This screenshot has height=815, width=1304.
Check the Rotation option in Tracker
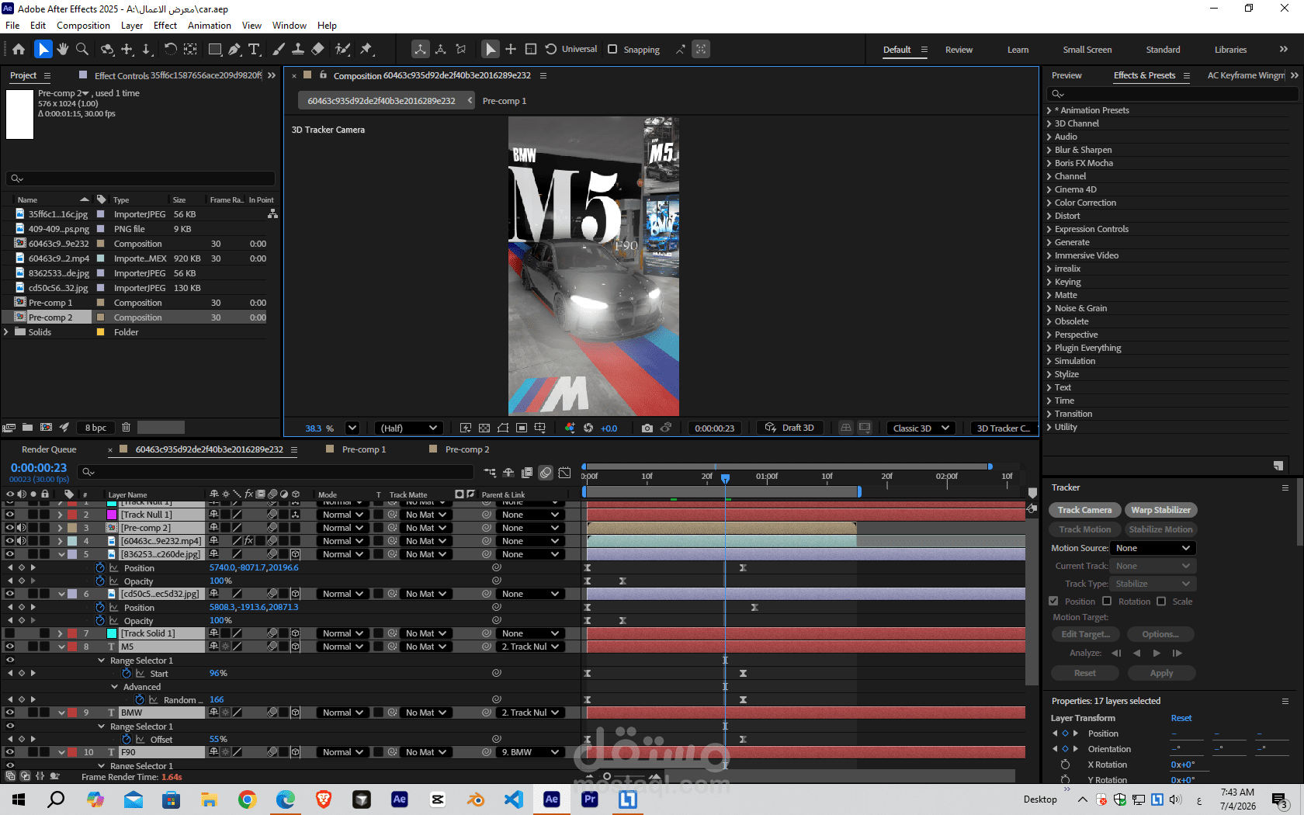click(x=1107, y=601)
